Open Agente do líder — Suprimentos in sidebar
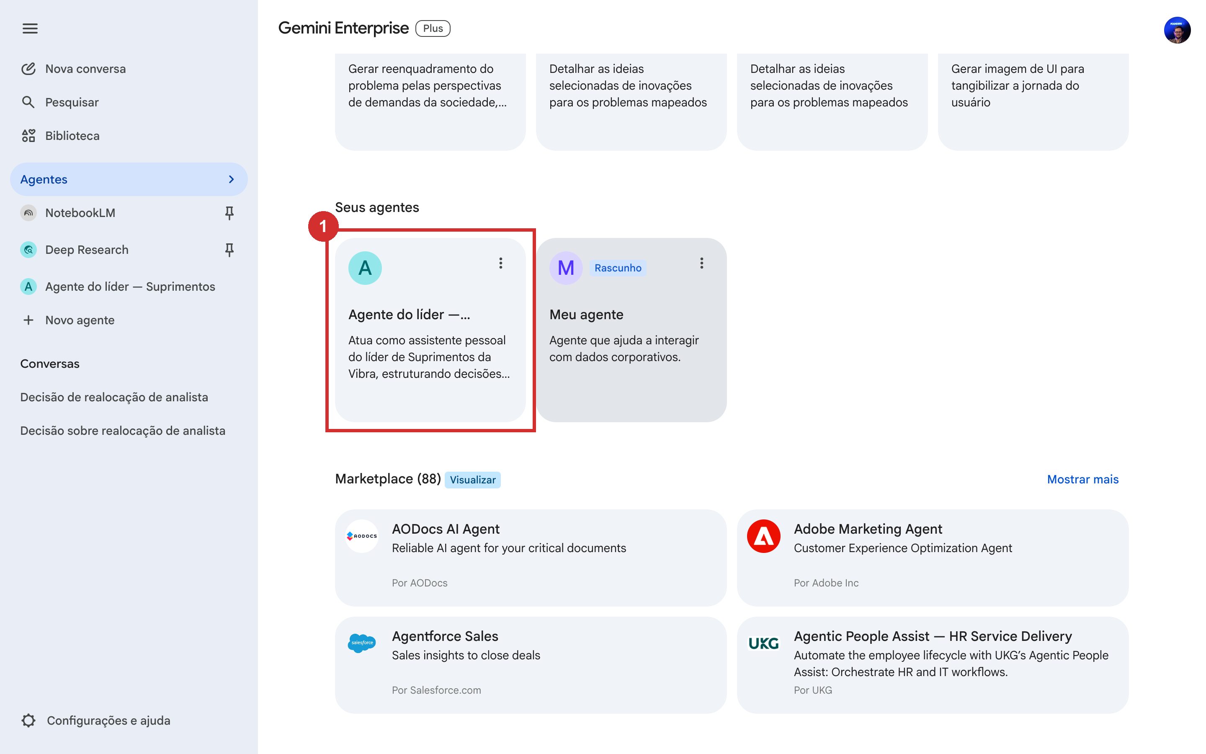The height and width of the screenshot is (754, 1206). [129, 287]
